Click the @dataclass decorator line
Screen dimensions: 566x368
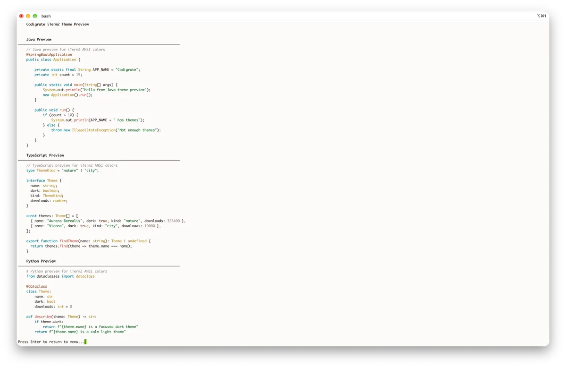pos(37,286)
